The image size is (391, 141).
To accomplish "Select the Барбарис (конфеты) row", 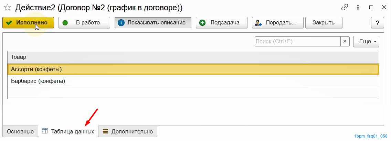I will coord(193,81).
